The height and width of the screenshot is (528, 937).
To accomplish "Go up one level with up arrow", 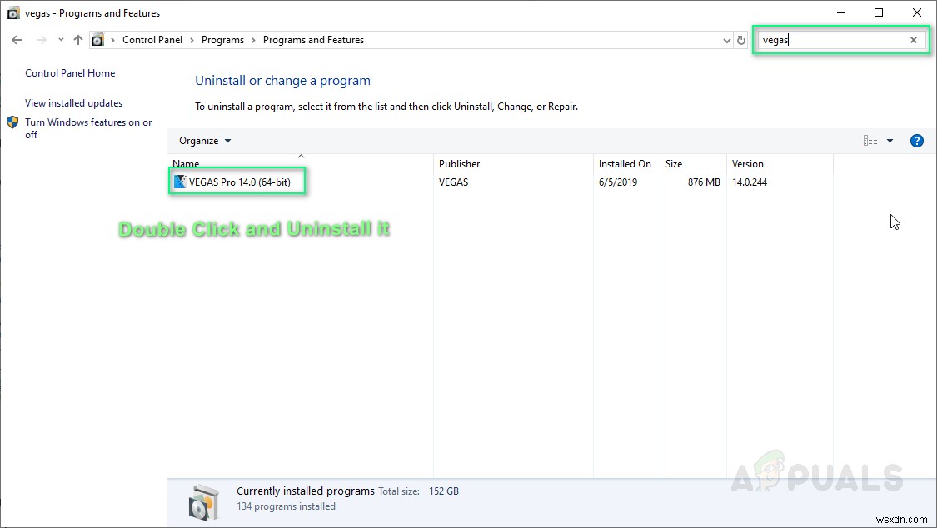I will coord(78,40).
